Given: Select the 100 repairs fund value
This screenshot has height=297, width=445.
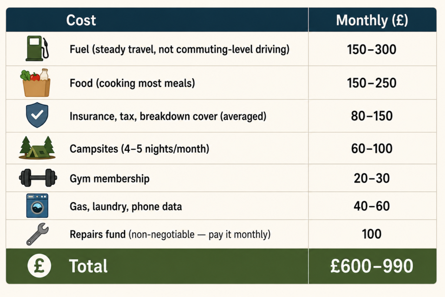Looking at the screenshot, I should [x=372, y=234].
